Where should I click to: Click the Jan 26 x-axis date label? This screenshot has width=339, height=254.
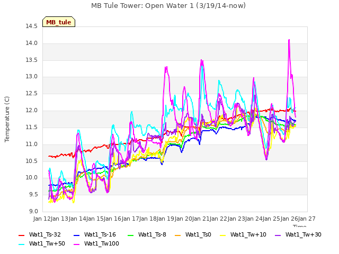(289, 219)
